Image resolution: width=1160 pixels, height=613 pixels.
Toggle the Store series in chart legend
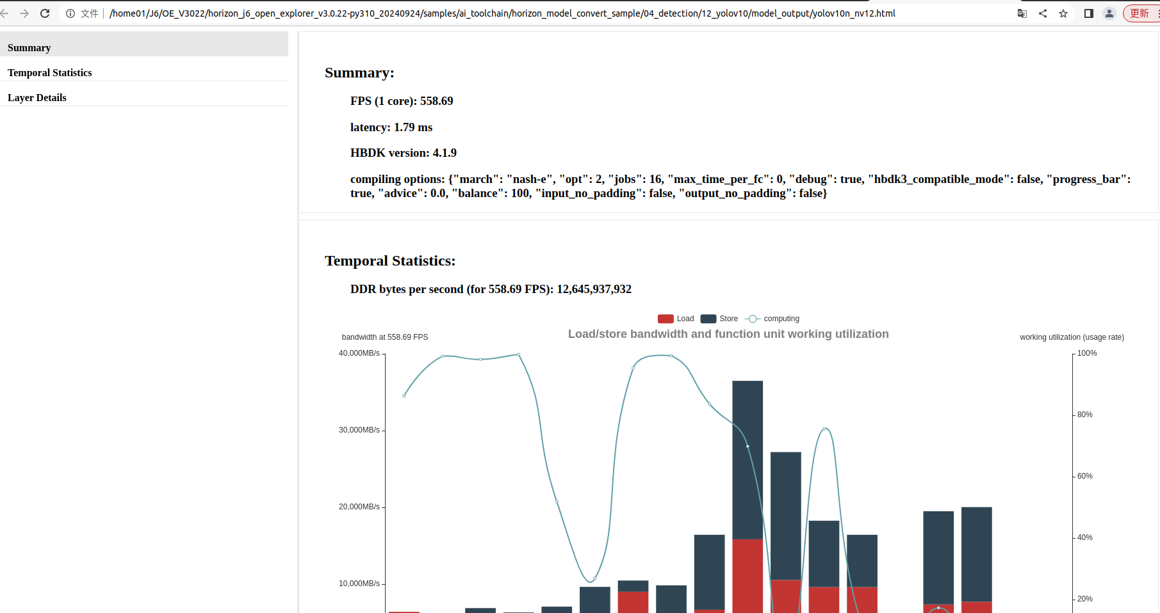coord(719,319)
